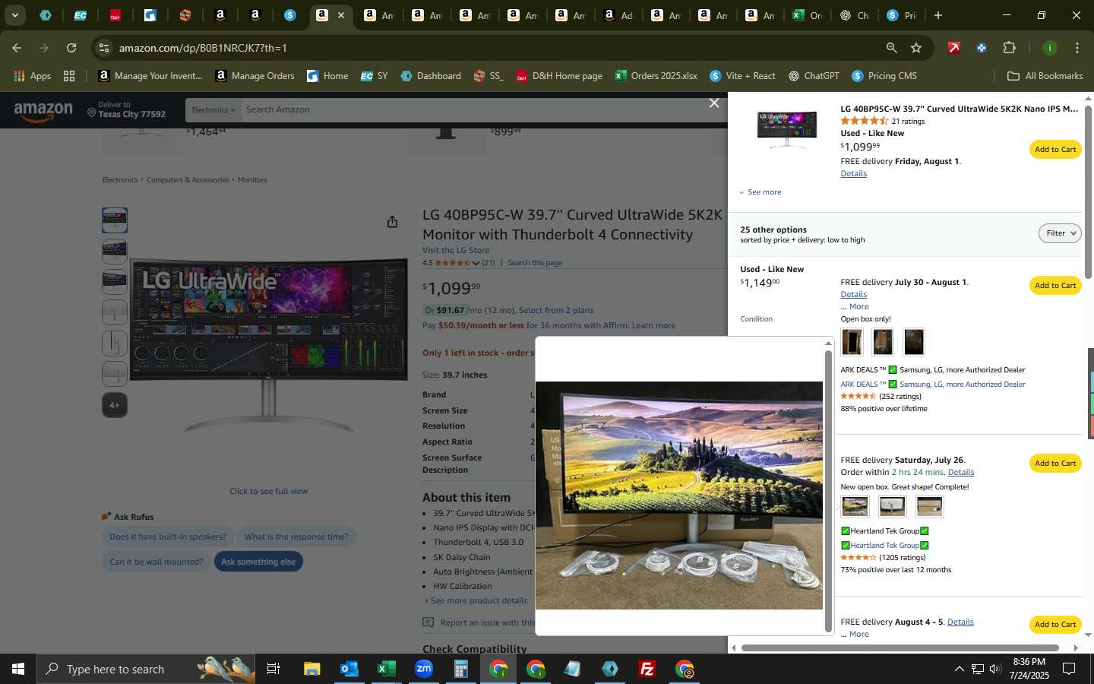Open the Dashboard bookmark
The image size is (1094, 684).
point(431,76)
